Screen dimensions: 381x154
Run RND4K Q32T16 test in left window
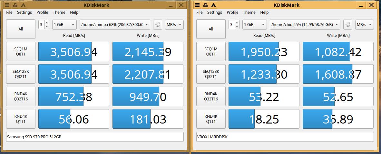tap(21, 97)
